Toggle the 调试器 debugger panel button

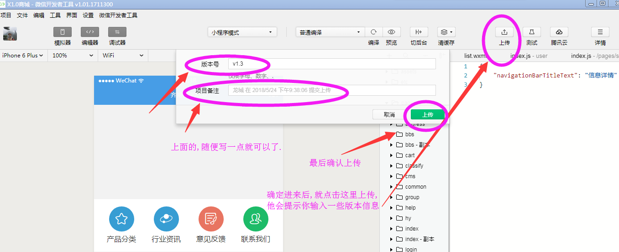[117, 32]
